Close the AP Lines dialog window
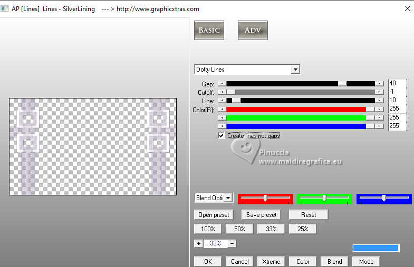The image size is (414, 267). click(x=408, y=9)
